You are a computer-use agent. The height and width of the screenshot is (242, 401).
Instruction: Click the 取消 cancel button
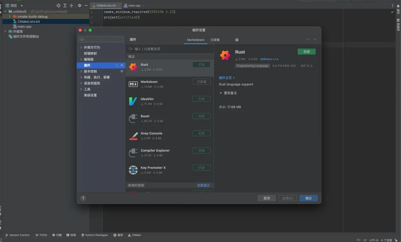click(267, 198)
